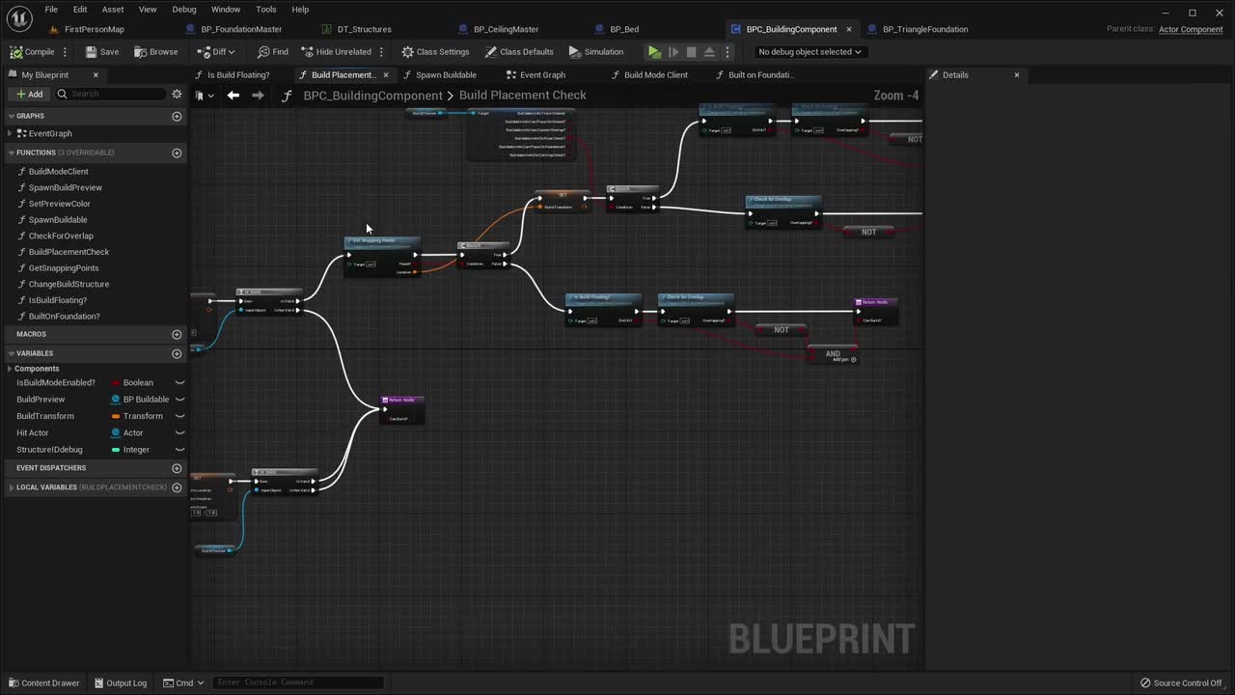This screenshot has height=695, width=1235.
Task: Click BPC_BuildingComponent breadcrumb
Action: tap(372, 95)
